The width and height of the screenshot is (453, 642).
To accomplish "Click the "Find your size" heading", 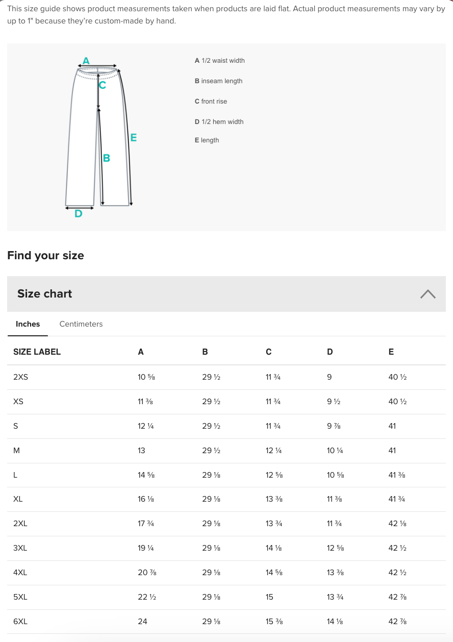I will (x=45, y=256).
